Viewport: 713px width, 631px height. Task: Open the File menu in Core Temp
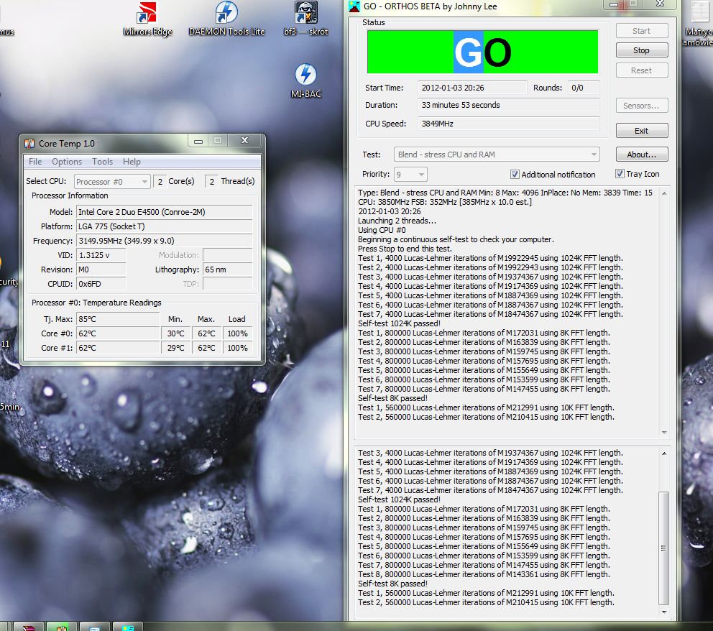pos(35,162)
